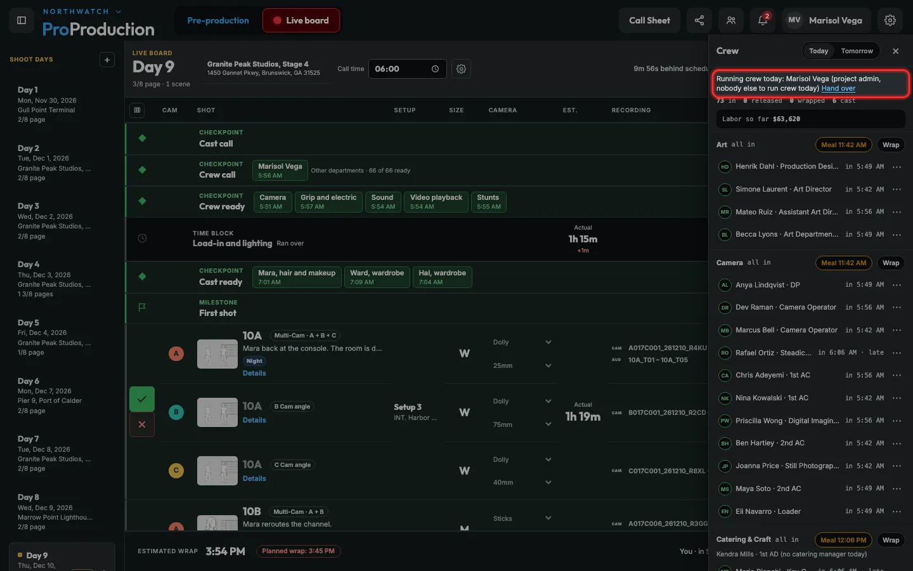Open 25mm lens dropdown

click(522, 365)
